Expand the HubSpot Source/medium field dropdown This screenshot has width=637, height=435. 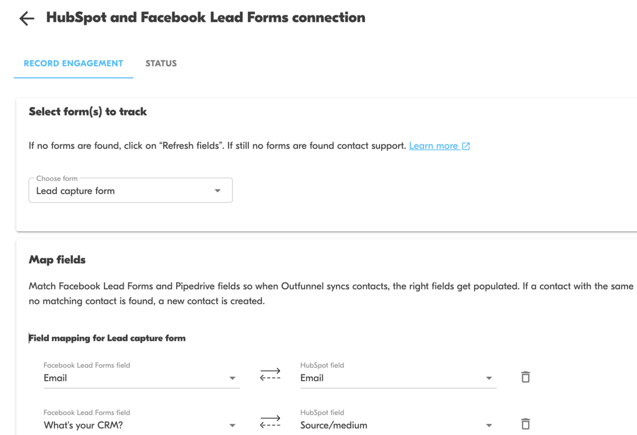coord(489,425)
